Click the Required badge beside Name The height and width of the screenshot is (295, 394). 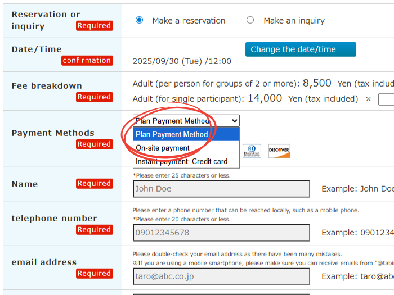(94, 184)
